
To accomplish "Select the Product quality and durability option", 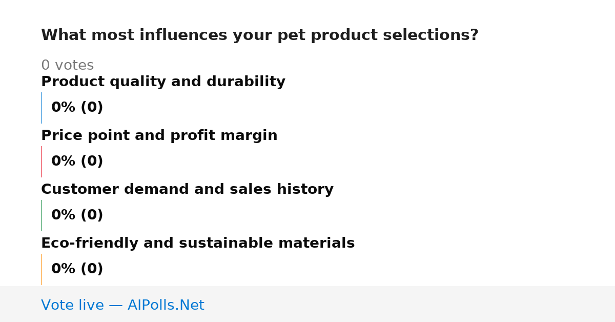I will 163,82.
